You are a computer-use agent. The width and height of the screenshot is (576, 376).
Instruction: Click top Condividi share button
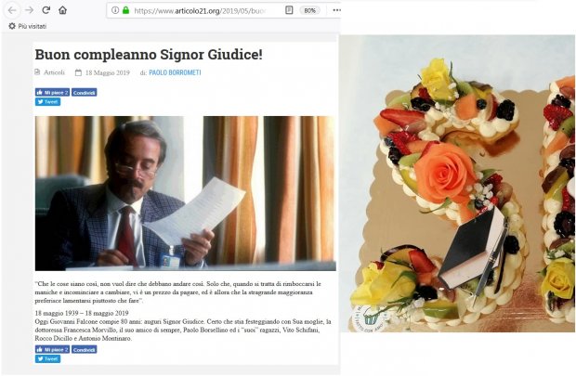[x=85, y=93]
